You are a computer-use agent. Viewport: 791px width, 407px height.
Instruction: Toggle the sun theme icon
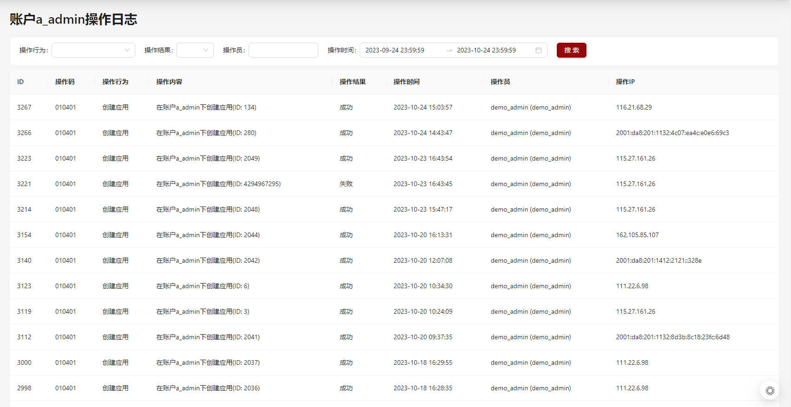770,391
